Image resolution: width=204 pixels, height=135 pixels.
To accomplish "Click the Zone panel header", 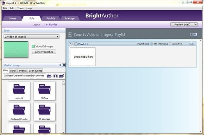I will [x=34, y=31].
